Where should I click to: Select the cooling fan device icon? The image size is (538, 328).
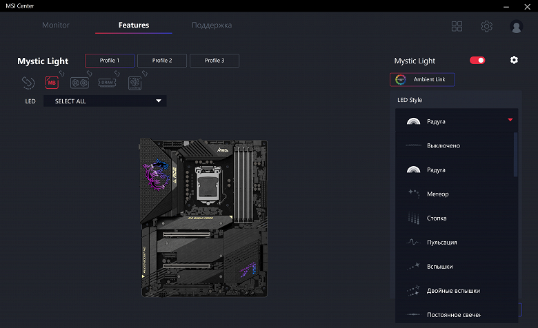tap(134, 83)
